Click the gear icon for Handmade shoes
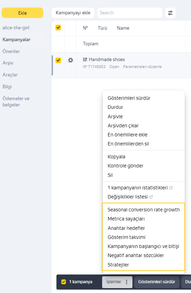Screen dimensions: 191x293 click(70, 60)
